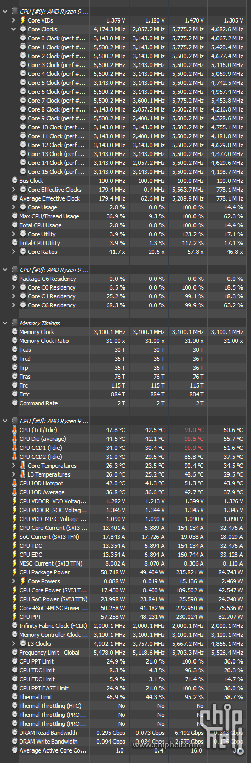Expand the L3 Clocks group

pos(14,644)
